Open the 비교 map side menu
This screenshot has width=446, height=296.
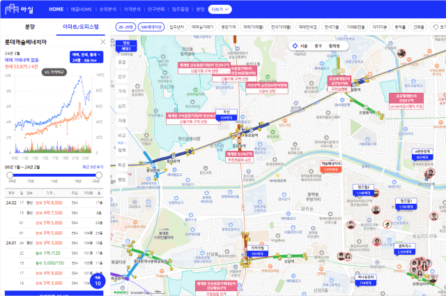tap(122, 135)
